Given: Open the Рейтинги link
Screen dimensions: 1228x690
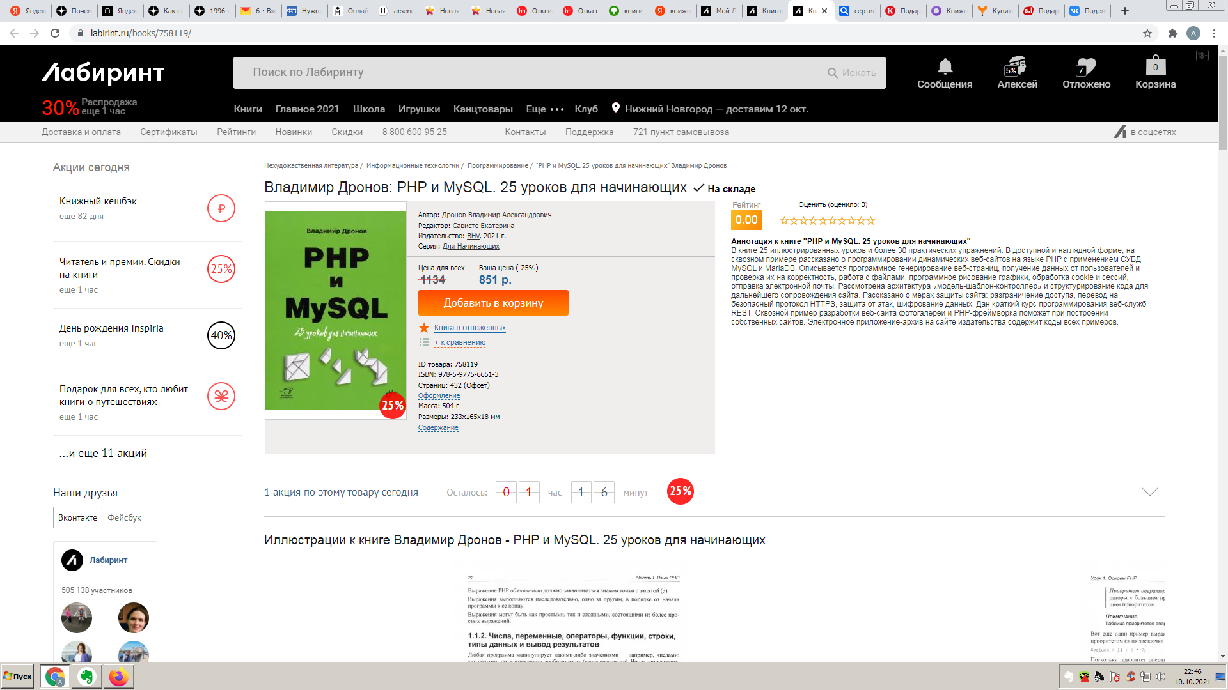Looking at the screenshot, I should [236, 132].
